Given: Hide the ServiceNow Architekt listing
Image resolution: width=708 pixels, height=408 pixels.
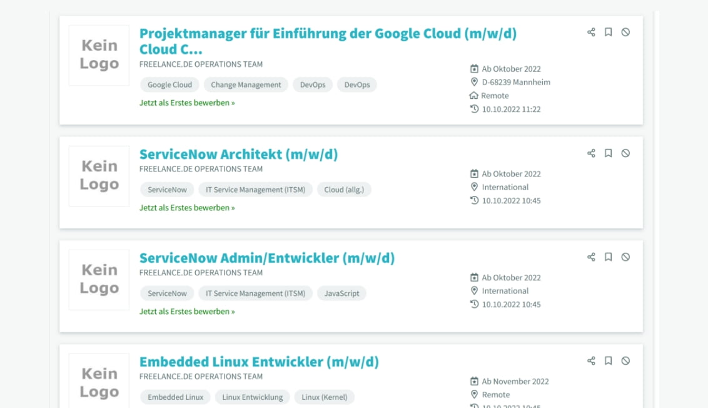Looking at the screenshot, I should [x=625, y=153].
